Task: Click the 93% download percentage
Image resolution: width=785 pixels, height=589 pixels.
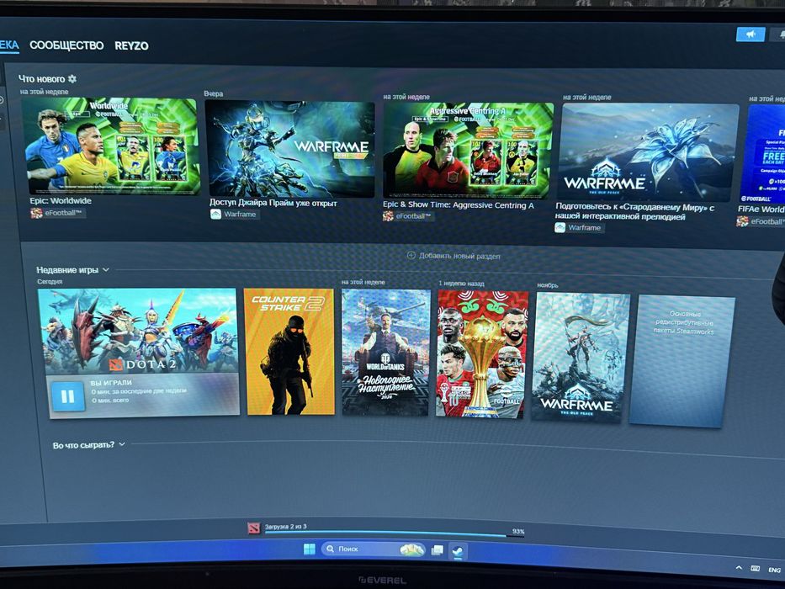Action: click(x=518, y=532)
